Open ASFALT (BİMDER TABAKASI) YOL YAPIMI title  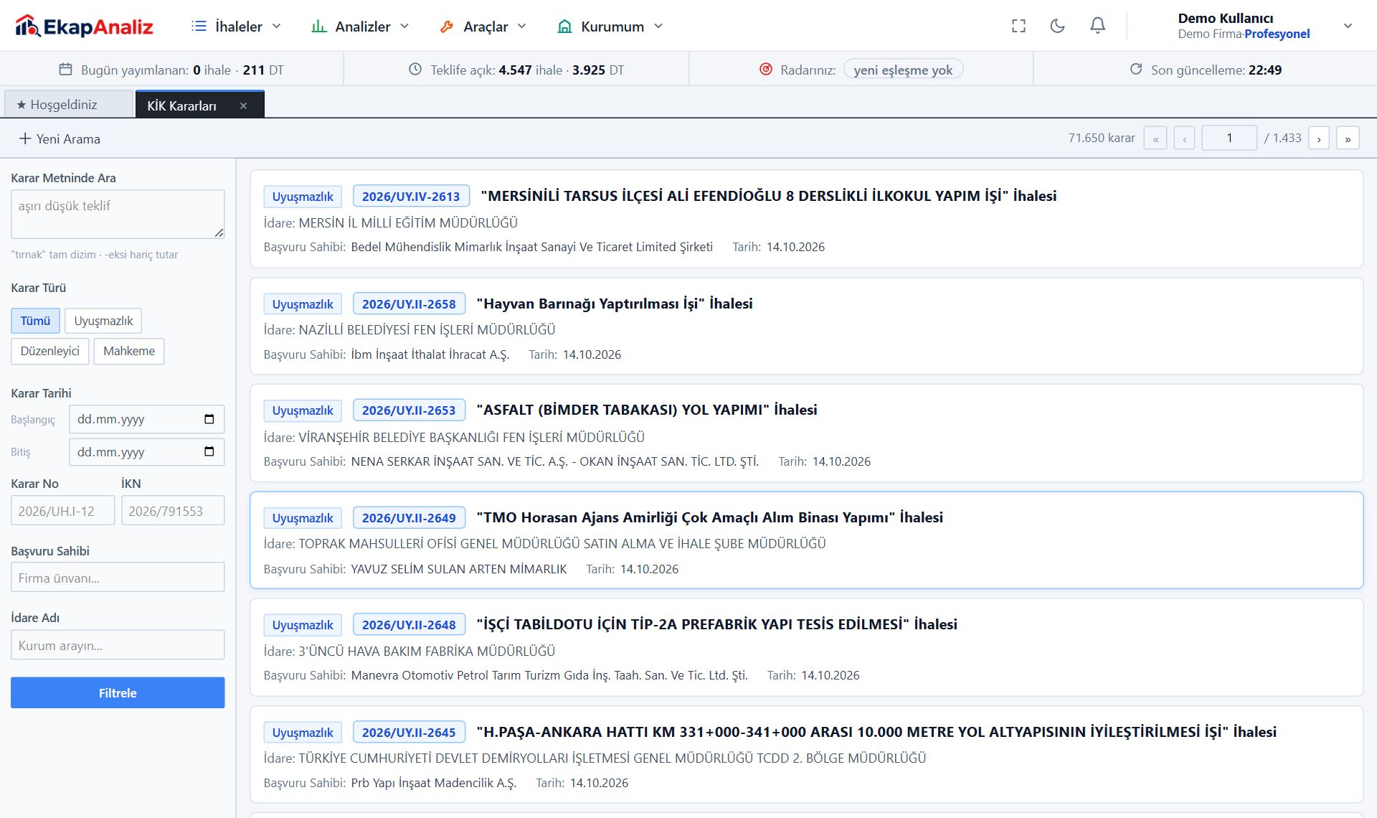point(647,410)
